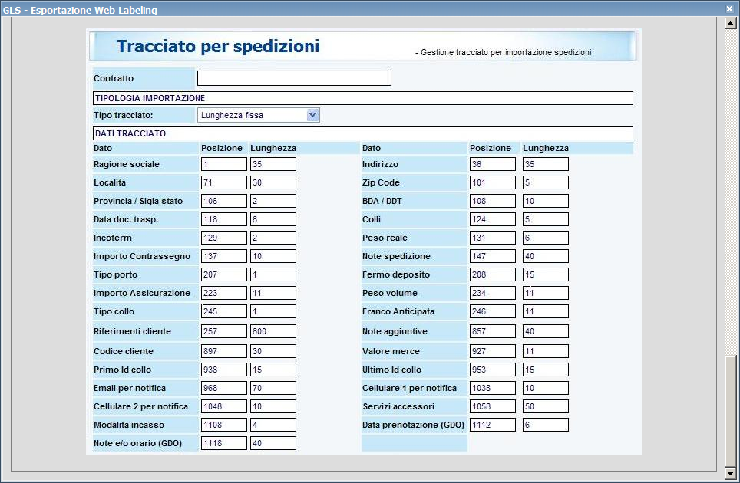The width and height of the screenshot is (740, 483).
Task: Edit Note e/o orario (GDO) length field
Action: 273,443
